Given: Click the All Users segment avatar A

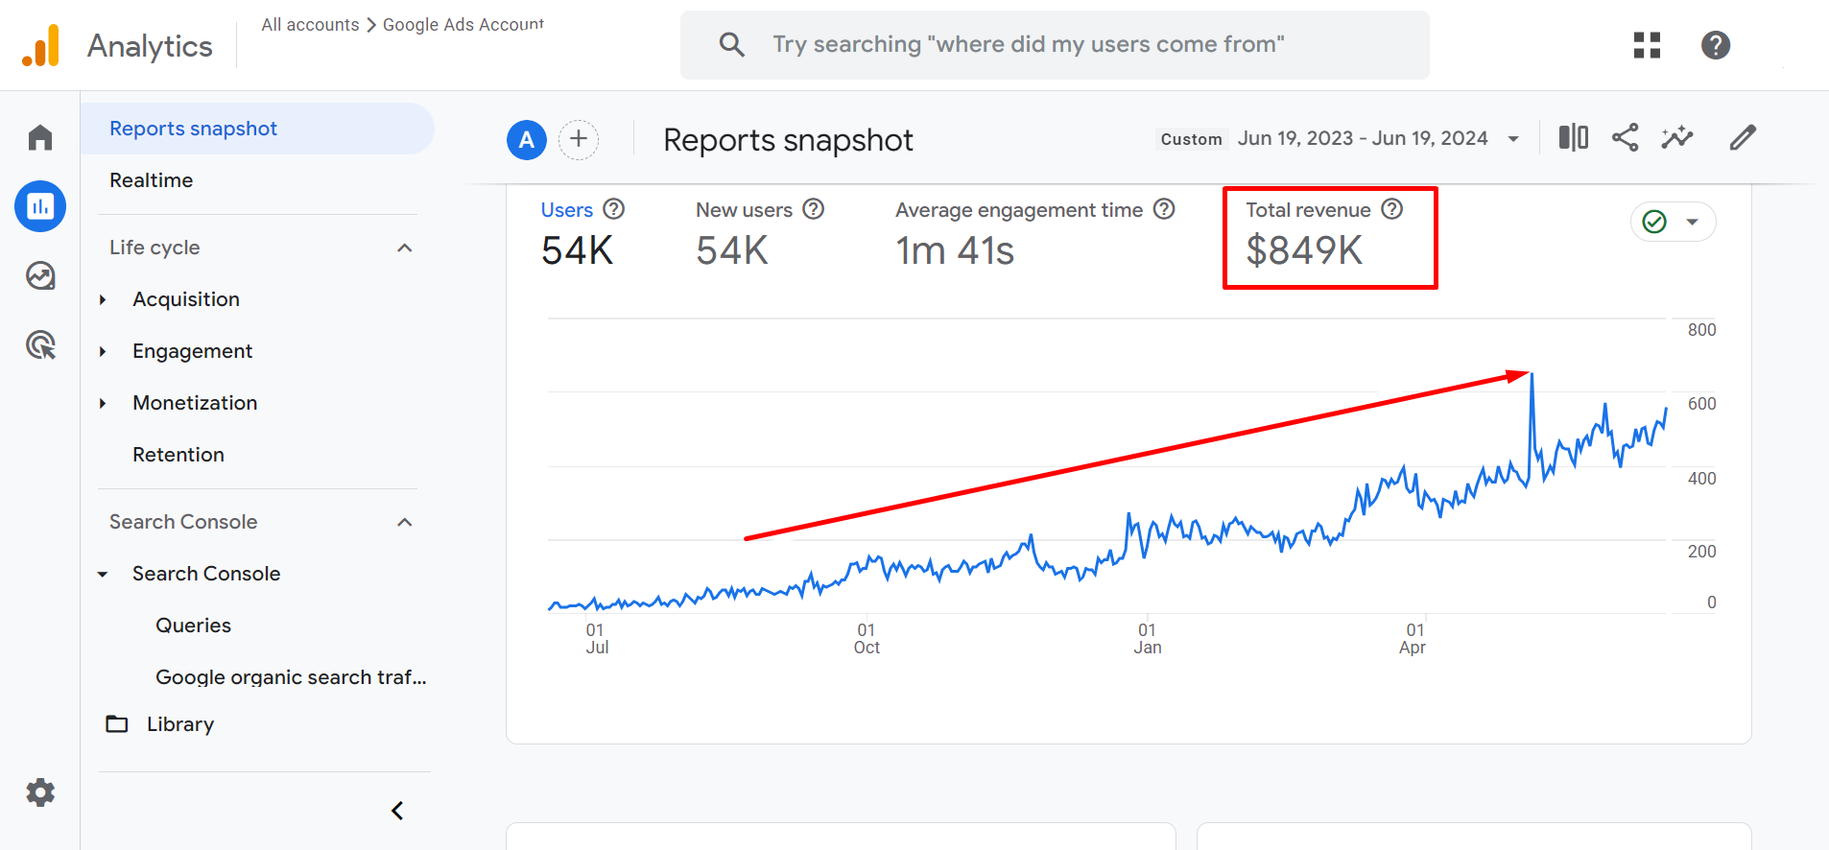Looking at the screenshot, I should point(527,140).
